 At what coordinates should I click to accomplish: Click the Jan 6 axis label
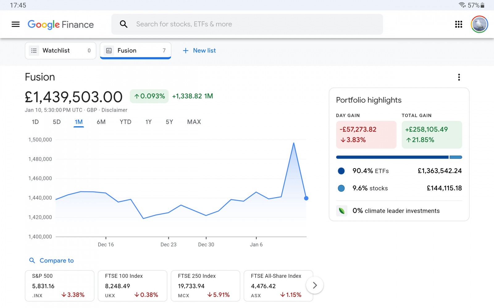tap(256, 245)
